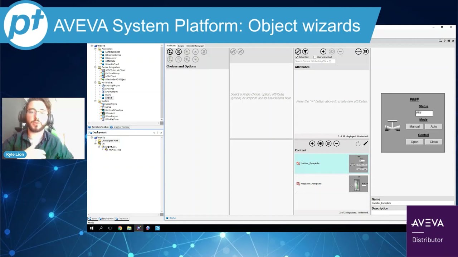Open File Explorer from the taskbar

129,228
